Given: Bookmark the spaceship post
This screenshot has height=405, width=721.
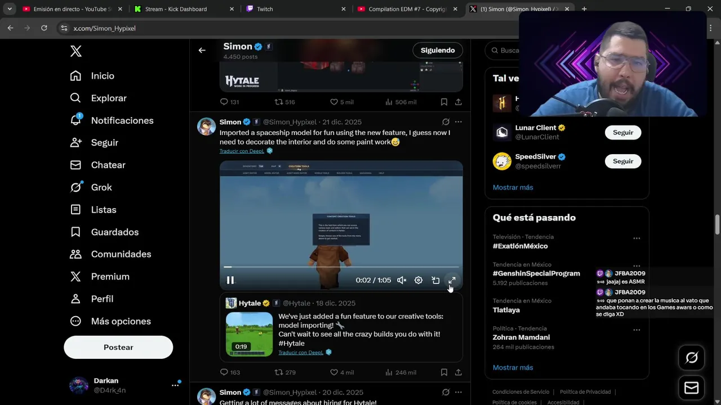Looking at the screenshot, I should coord(444,372).
